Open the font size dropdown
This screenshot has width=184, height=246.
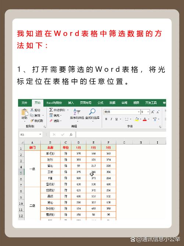[x=148, y=112]
